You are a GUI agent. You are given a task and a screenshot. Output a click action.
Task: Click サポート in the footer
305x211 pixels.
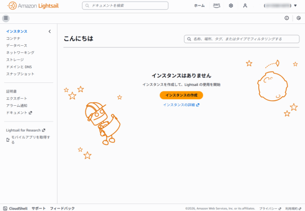click(x=39, y=208)
